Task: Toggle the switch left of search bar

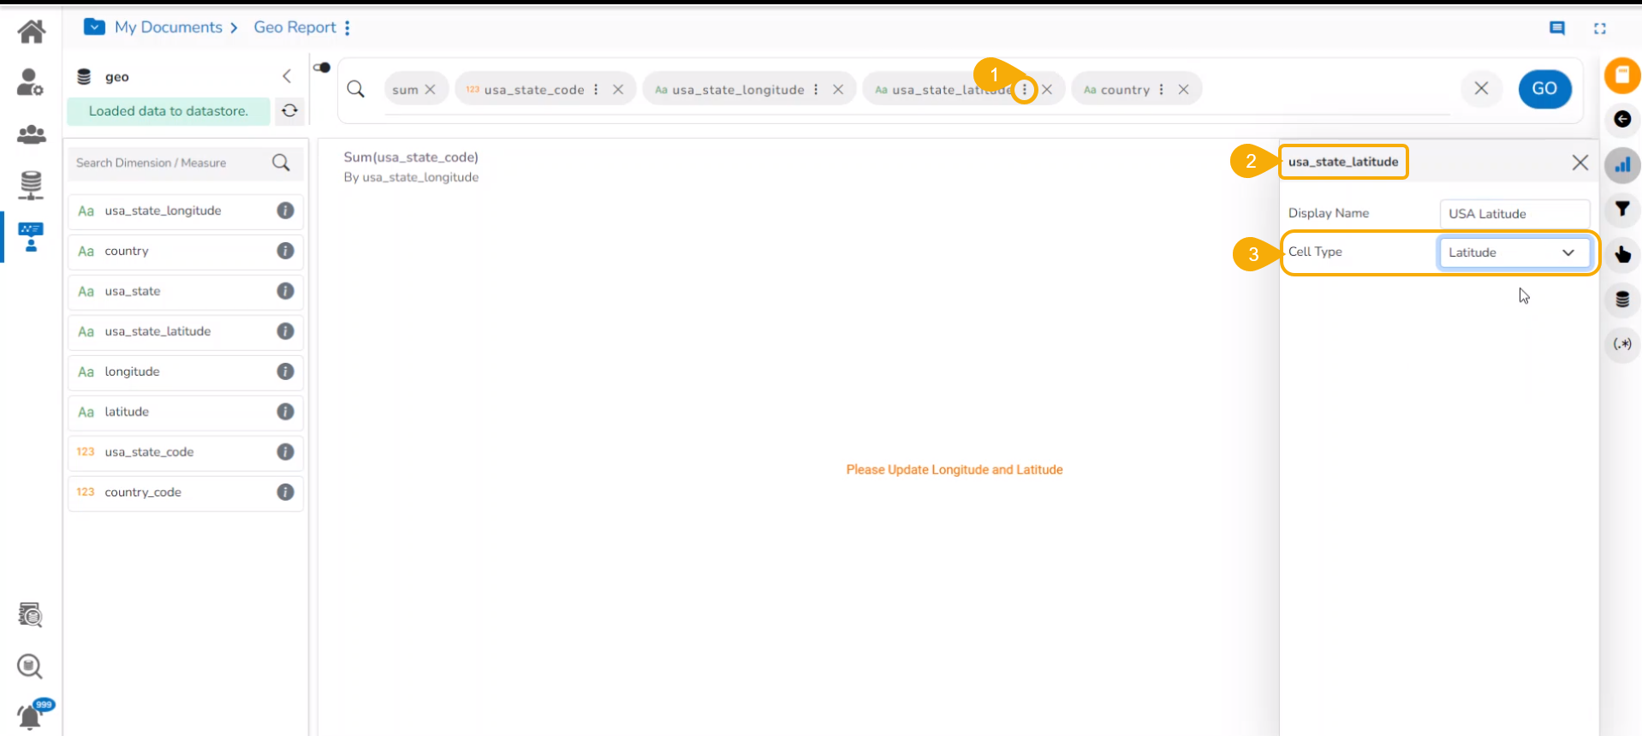Action: pos(322,68)
